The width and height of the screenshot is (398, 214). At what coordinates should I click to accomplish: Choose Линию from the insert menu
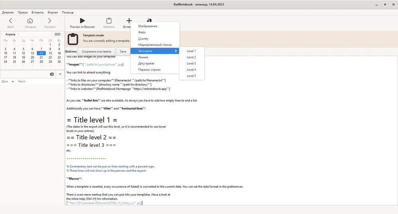click(x=155, y=57)
